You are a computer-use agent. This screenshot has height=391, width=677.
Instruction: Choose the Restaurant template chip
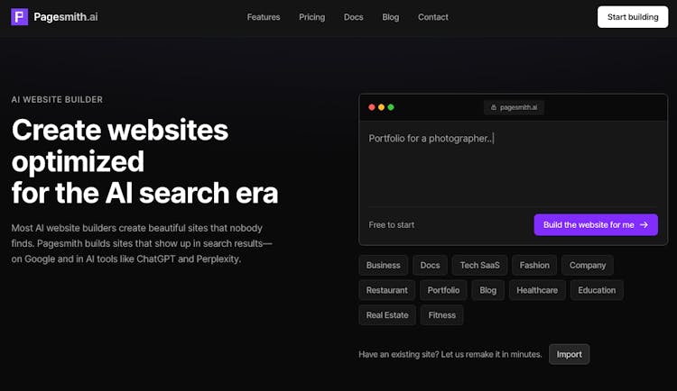pyautogui.click(x=386, y=290)
